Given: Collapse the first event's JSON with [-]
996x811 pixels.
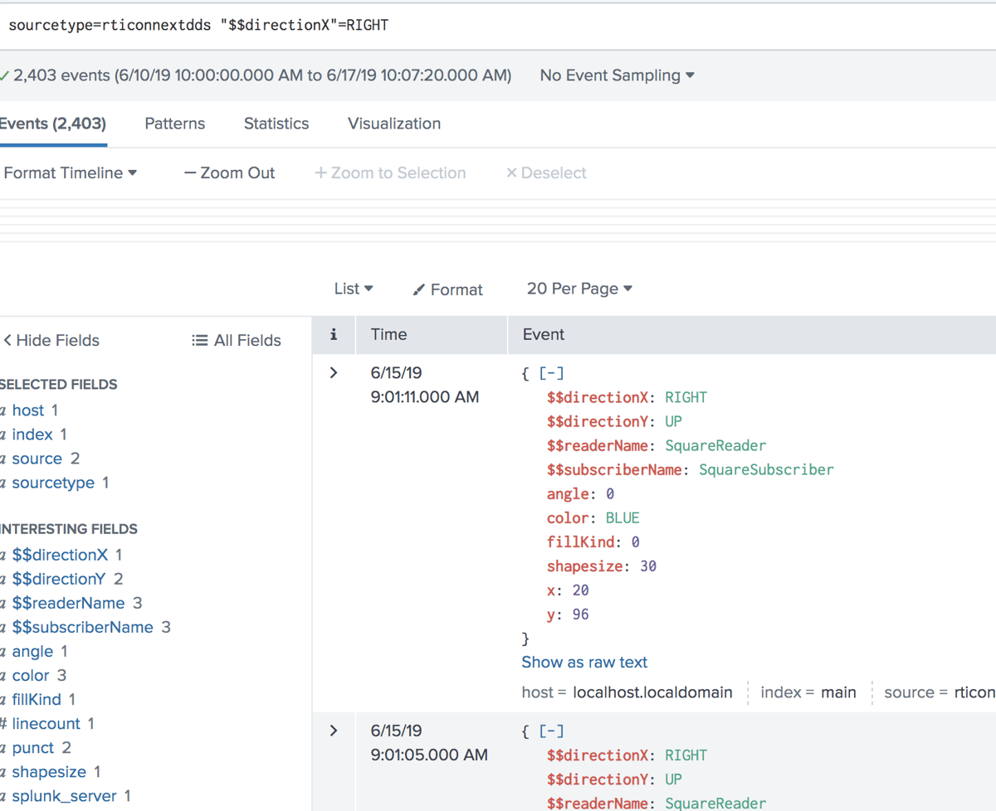Looking at the screenshot, I should click(551, 373).
